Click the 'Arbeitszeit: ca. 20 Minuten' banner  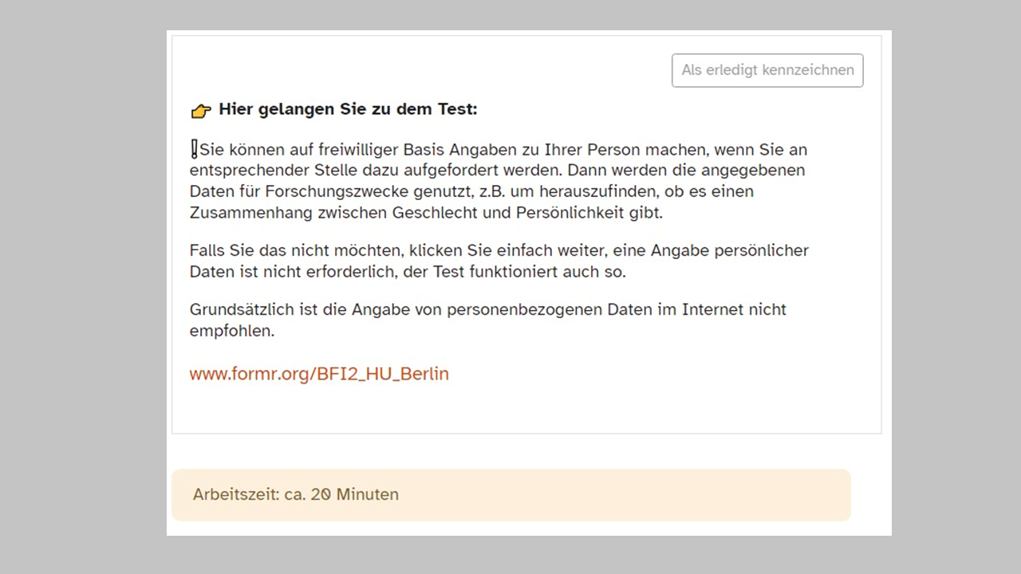511,495
